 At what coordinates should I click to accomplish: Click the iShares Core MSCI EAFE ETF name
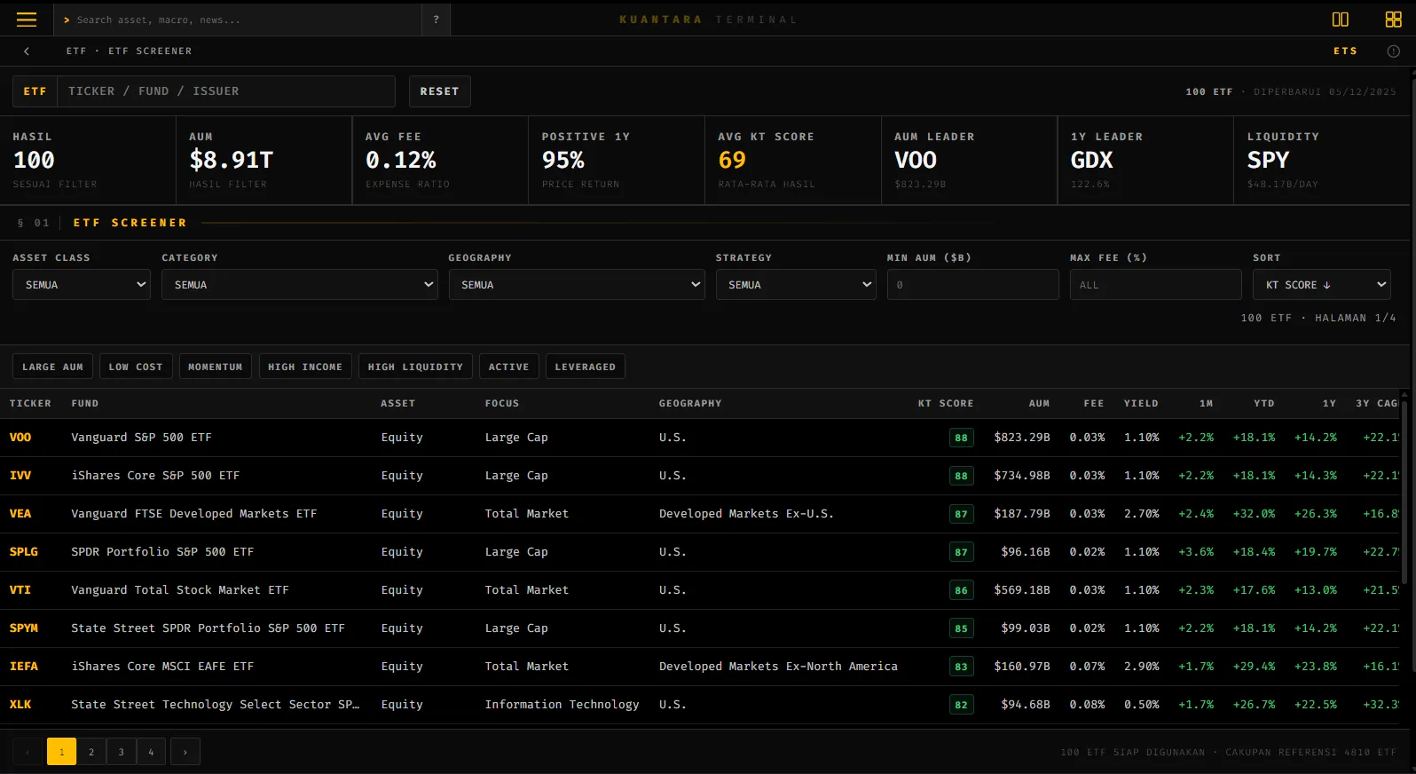click(162, 667)
